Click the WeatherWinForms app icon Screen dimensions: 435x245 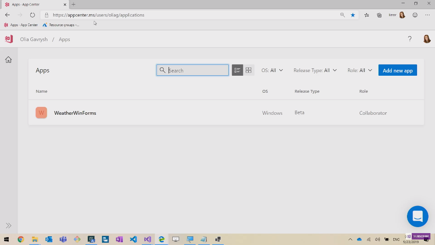point(41,112)
